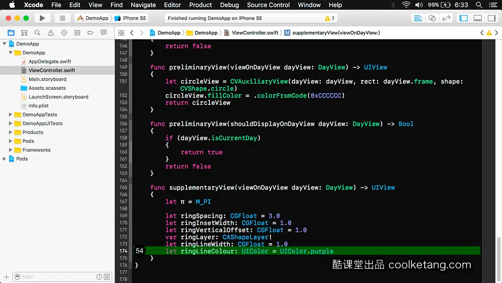Stop the running scheme
502x283 pixels.
tap(62, 18)
